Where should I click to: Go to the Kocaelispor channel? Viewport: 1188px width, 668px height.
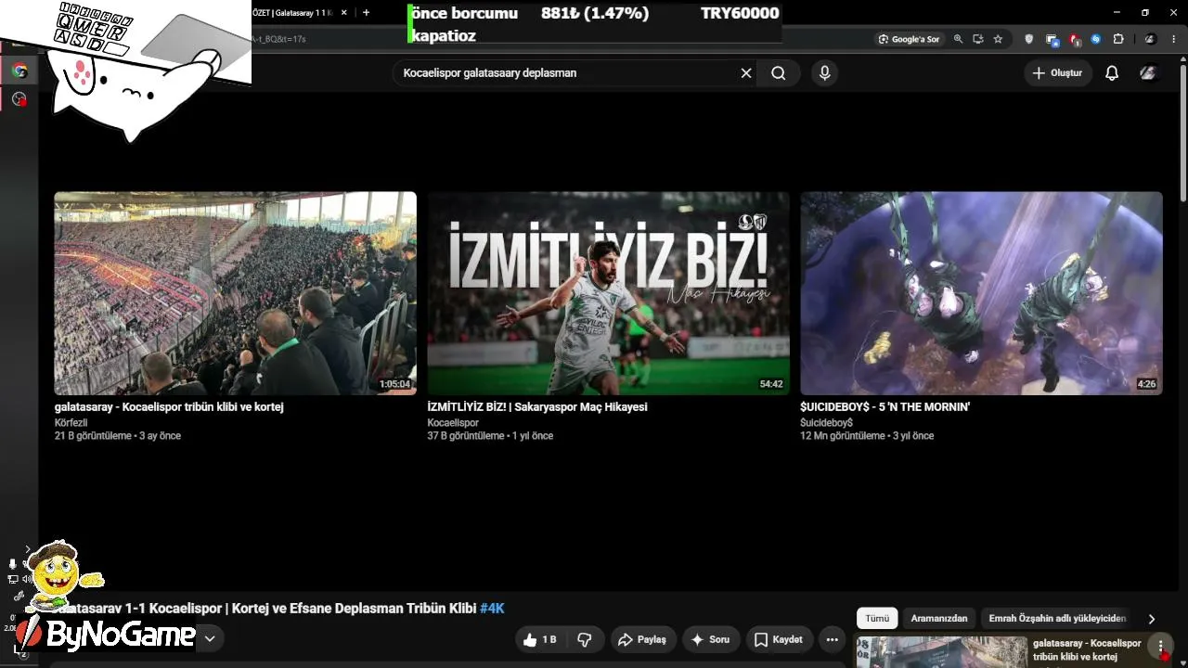[453, 423]
